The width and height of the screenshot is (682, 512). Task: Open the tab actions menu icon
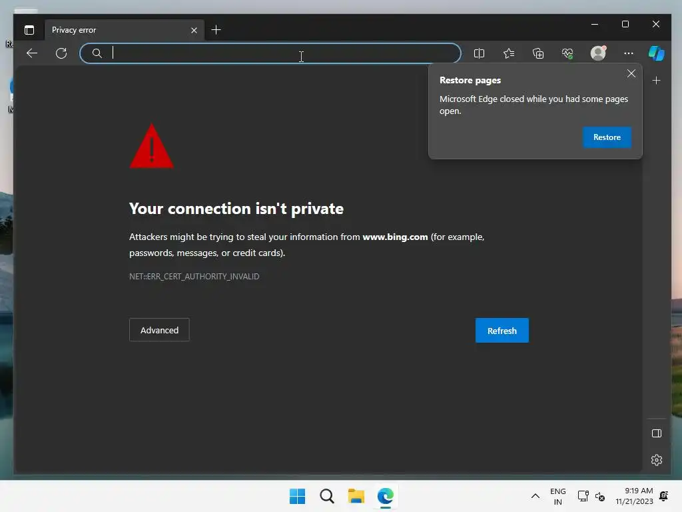(29, 30)
